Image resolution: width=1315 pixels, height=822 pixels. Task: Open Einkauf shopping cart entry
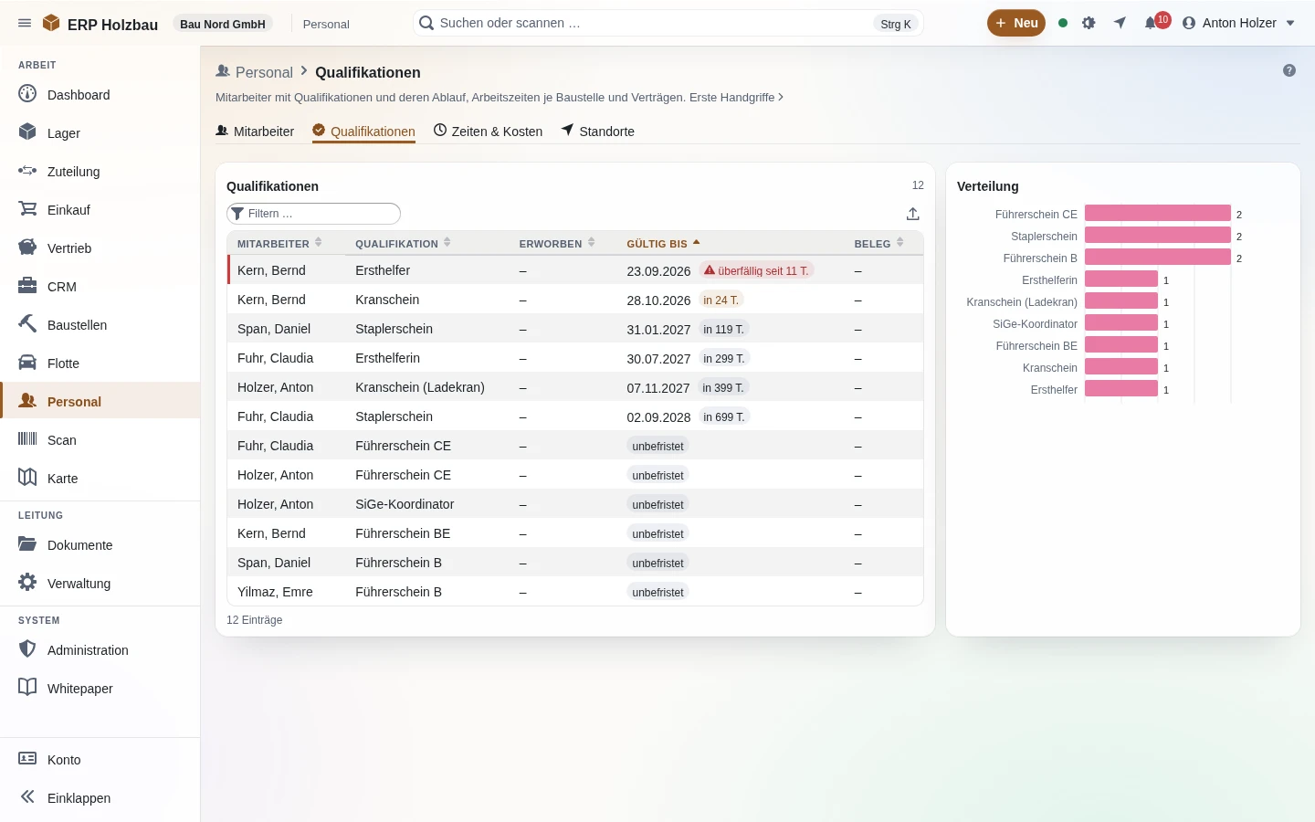pyautogui.click(x=100, y=209)
